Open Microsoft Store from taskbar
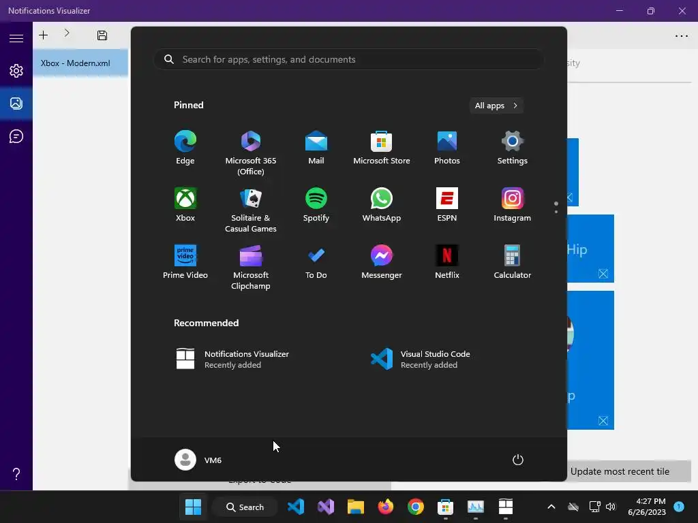 [x=445, y=507]
